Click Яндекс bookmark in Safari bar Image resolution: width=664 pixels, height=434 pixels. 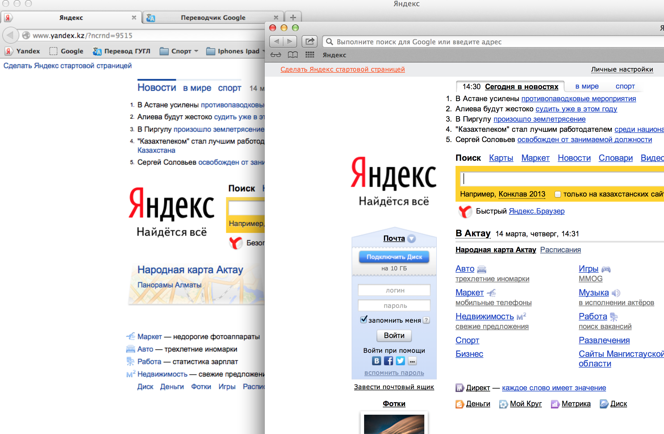(334, 55)
